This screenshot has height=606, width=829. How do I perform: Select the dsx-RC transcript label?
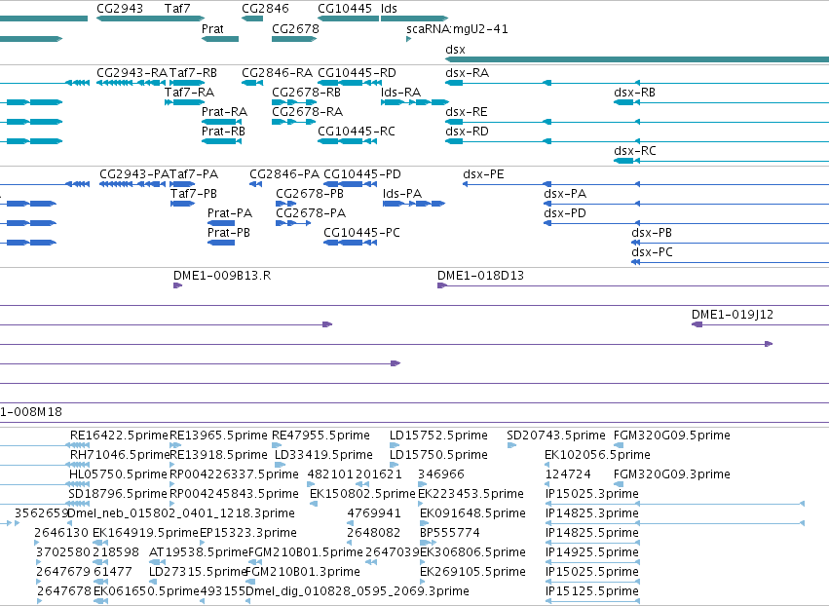click(x=635, y=151)
